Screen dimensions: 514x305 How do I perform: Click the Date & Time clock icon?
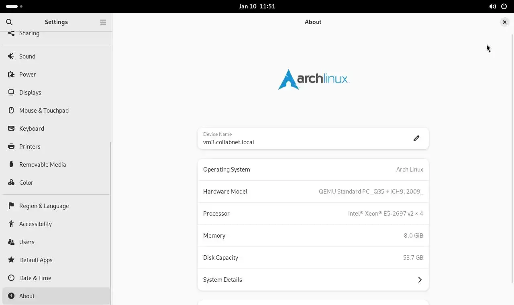(11, 278)
